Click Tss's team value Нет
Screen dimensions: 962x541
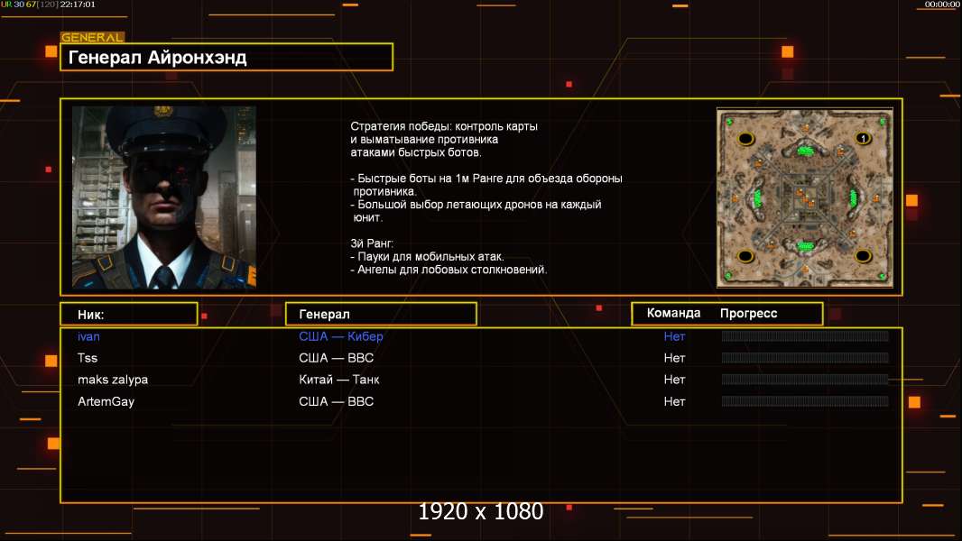pyautogui.click(x=674, y=358)
